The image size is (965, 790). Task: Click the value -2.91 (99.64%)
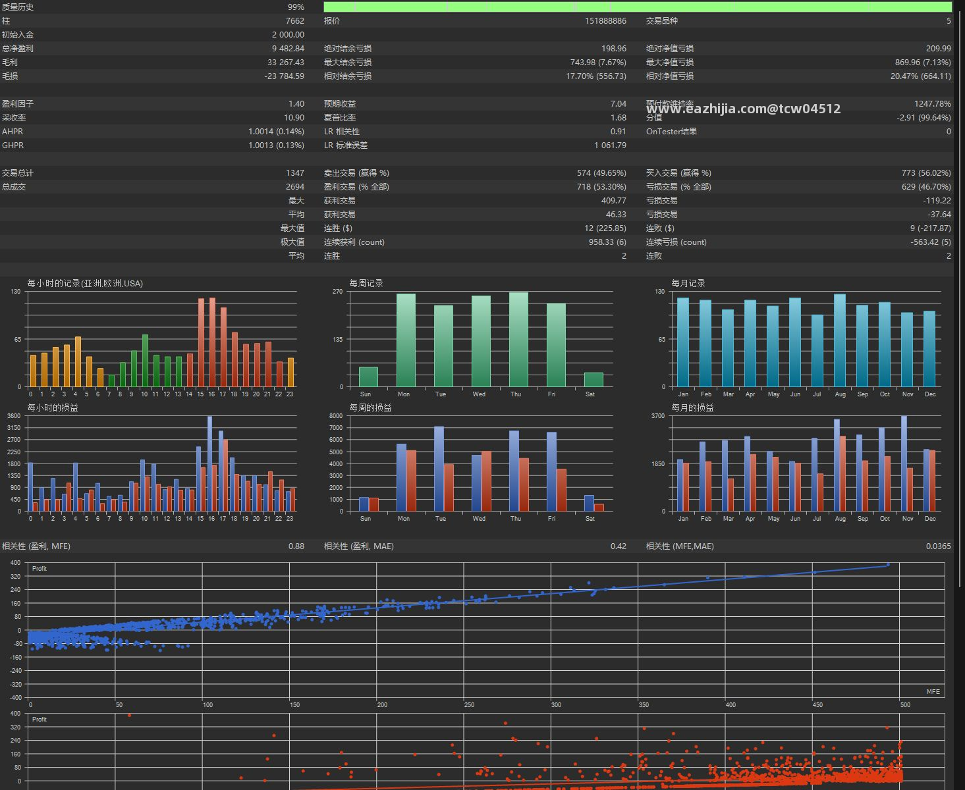[924, 118]
